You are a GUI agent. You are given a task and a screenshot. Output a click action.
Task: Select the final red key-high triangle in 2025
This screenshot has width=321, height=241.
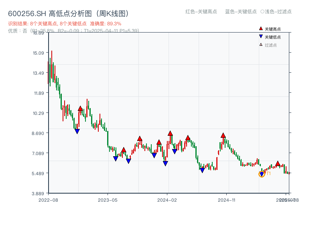[x=278, y=163]
